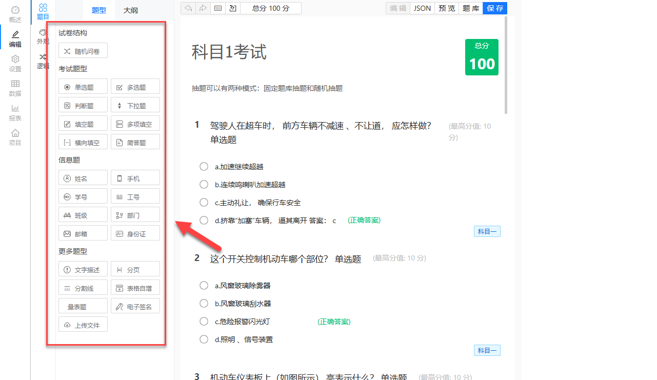Add a 简答题 short-answer question
657x380 pixels.
[135, 142]
